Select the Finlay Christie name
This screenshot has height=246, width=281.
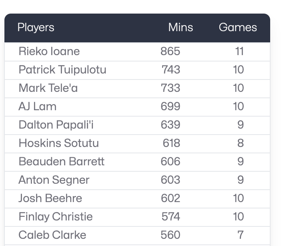(56, 216)
